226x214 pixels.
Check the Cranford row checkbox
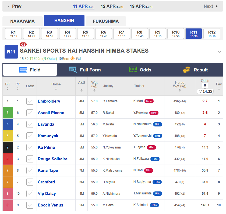coord(30,182)
